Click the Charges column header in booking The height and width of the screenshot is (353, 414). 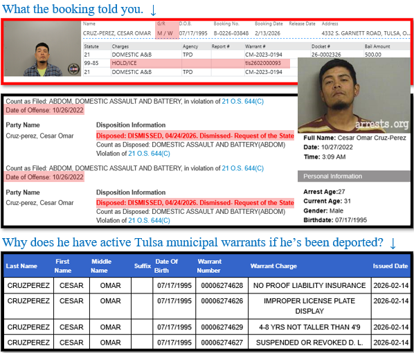pos(120,46)
